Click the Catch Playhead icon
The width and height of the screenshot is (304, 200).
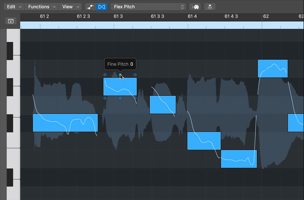pyautogui.click(x=210, y=7)
